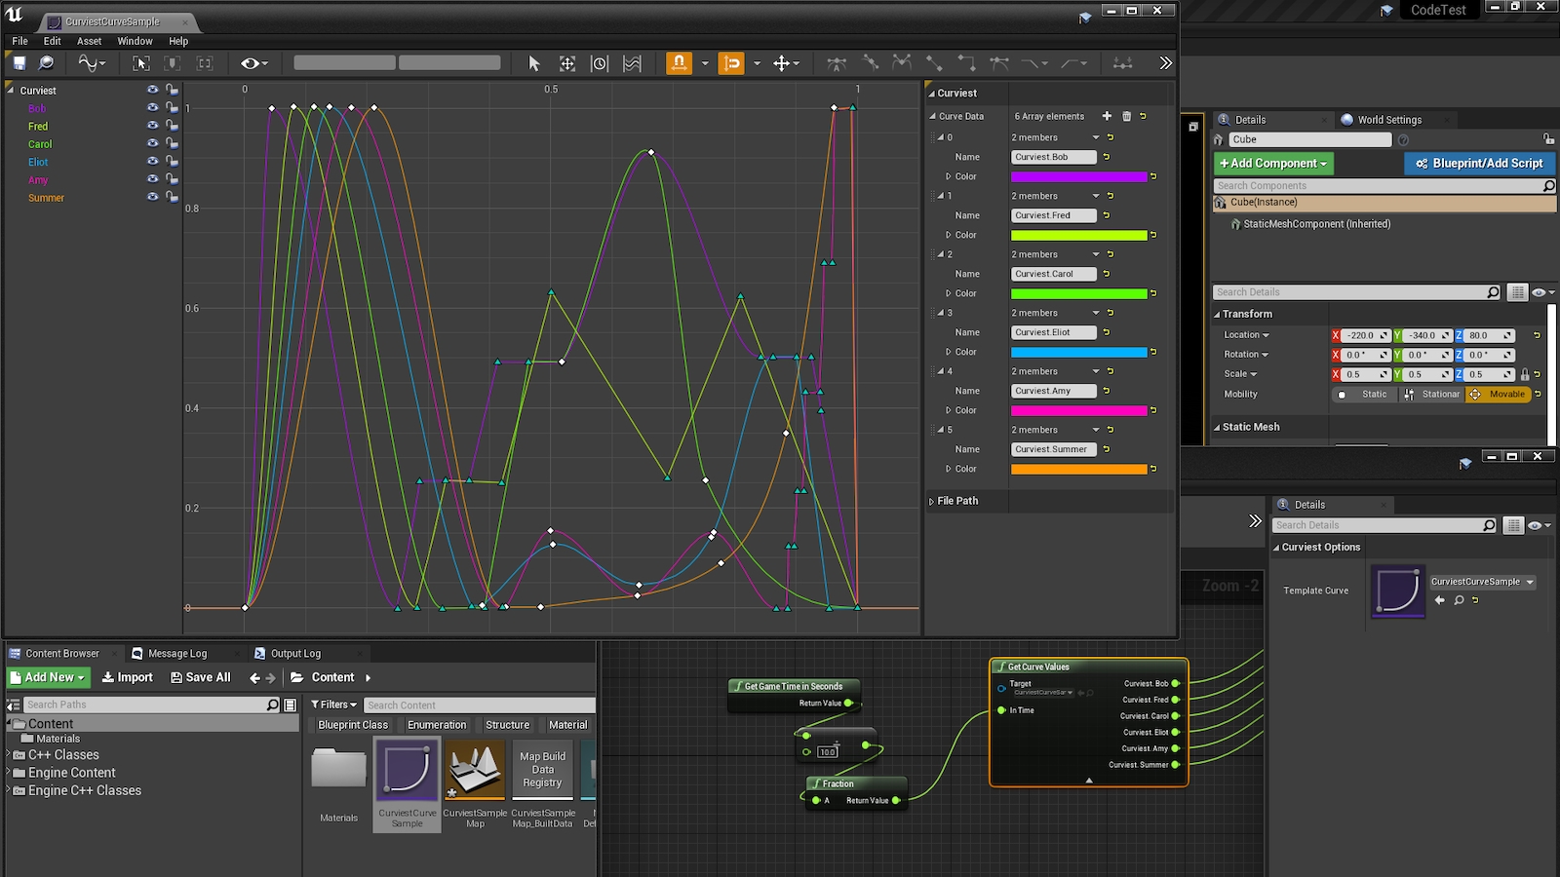Hide the Carol curve with its eye icon
This screenshot has height=877, width=1560.
[x=152, y=143]
